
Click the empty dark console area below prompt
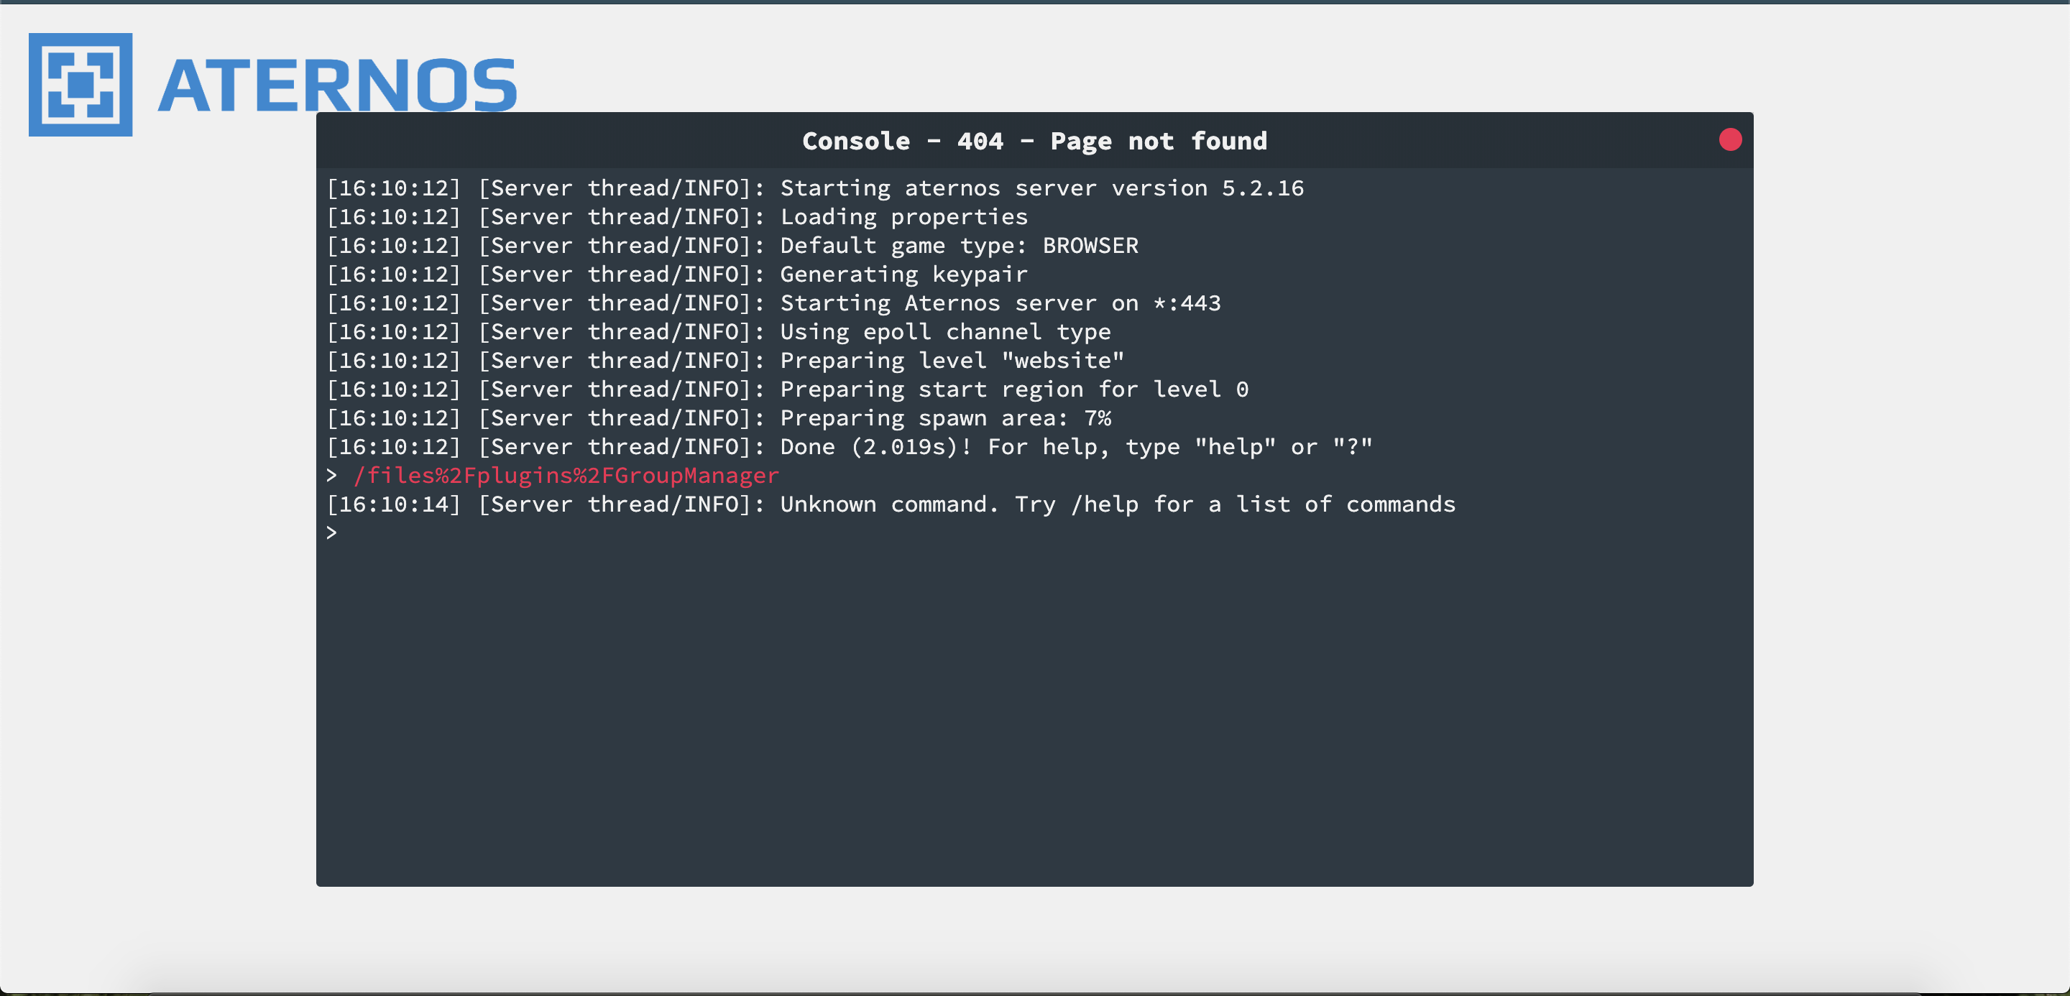pos(1034,715)
